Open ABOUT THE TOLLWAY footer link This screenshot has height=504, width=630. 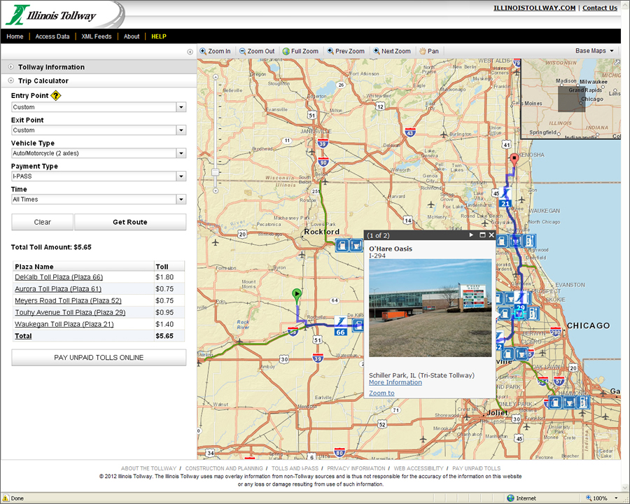(148, 468)
